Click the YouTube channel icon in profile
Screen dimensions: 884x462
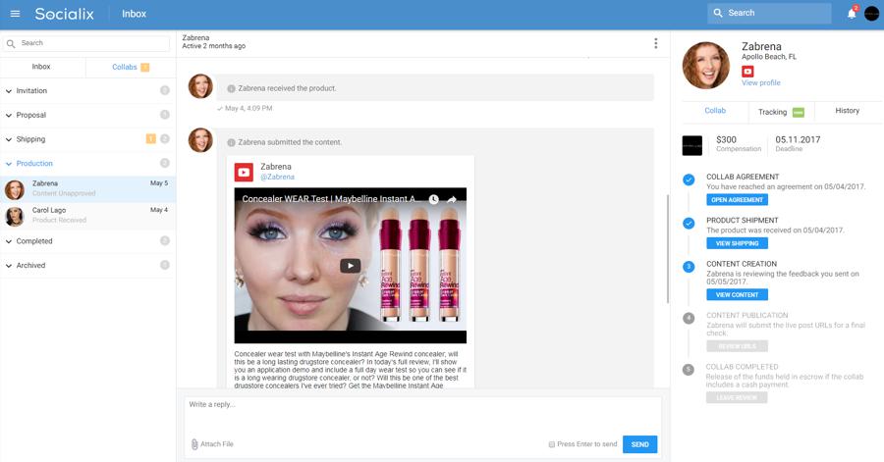point(747,72)
